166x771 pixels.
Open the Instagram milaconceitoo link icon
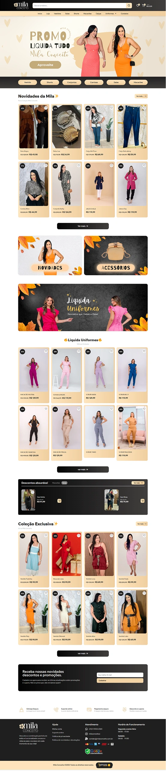tap(86, 734)
